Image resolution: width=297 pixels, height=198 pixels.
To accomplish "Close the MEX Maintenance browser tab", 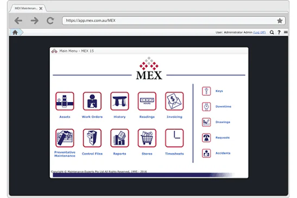I will point(41,8).
